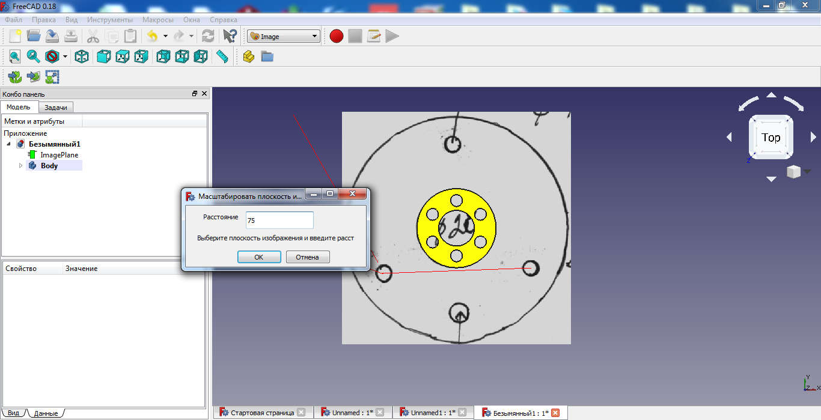821x420 pixels.
Task: Undock the Комбо панель with the float button
Action: click(x=195, y=94)
